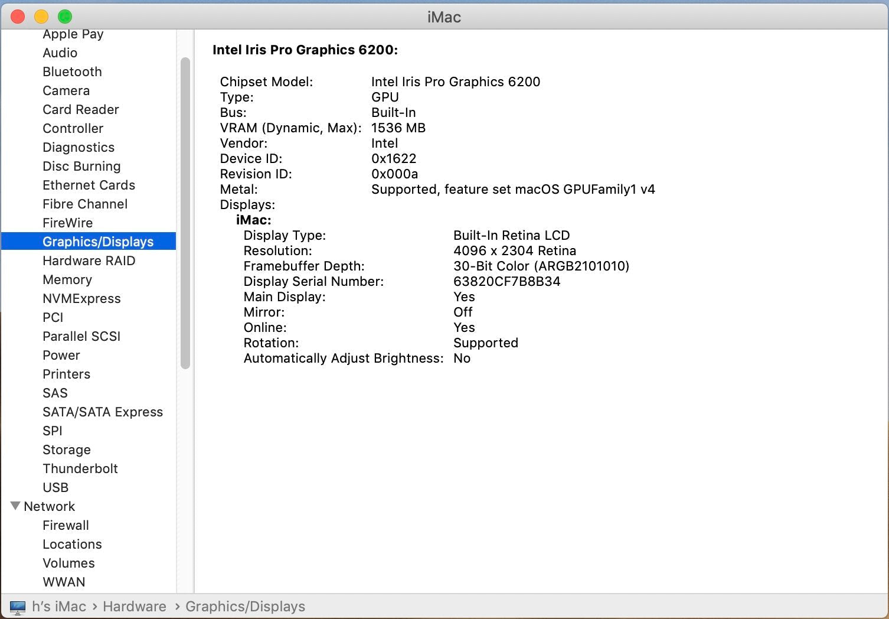Screen dimensions: 889x619
Task: Select Parallel SCSI entry
Action: tap(81, 336)
